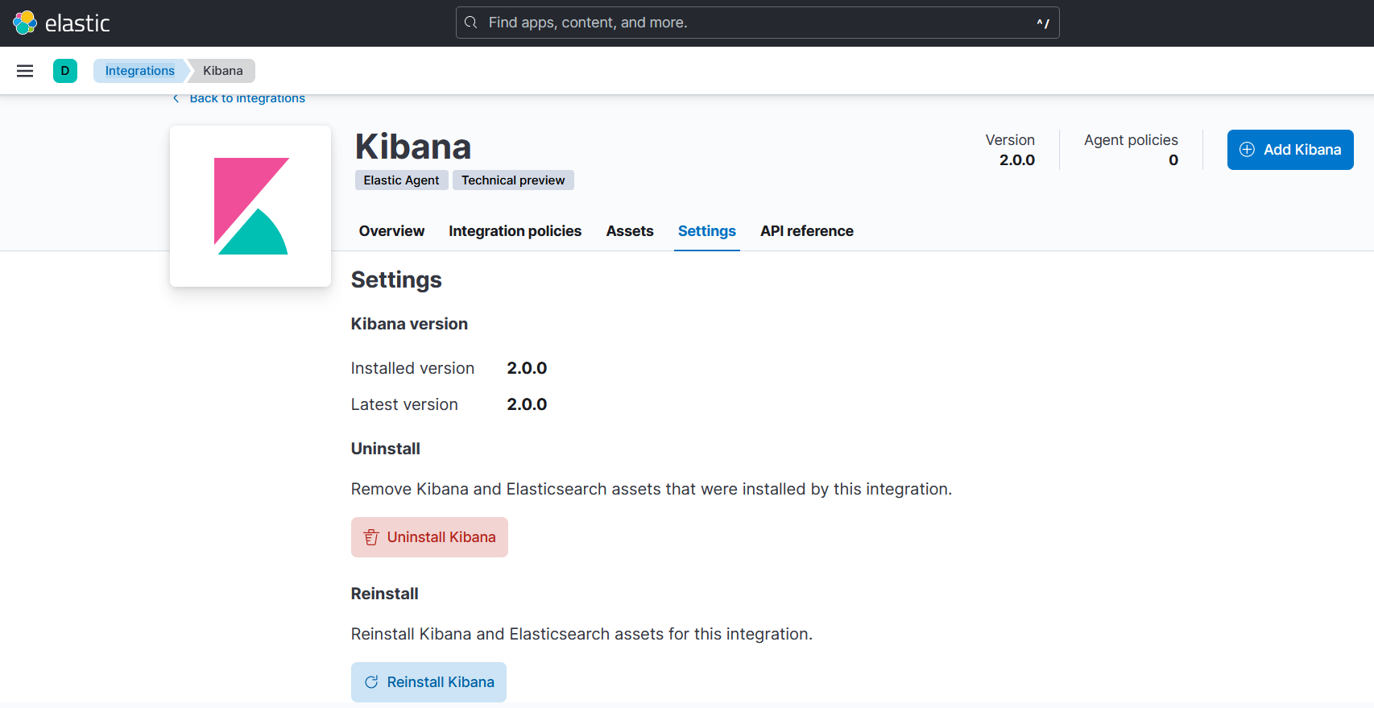The height and width of the screenshot is (708, 1374).
Task: Open the hamburger navigation menu
Action: [25, 71]
